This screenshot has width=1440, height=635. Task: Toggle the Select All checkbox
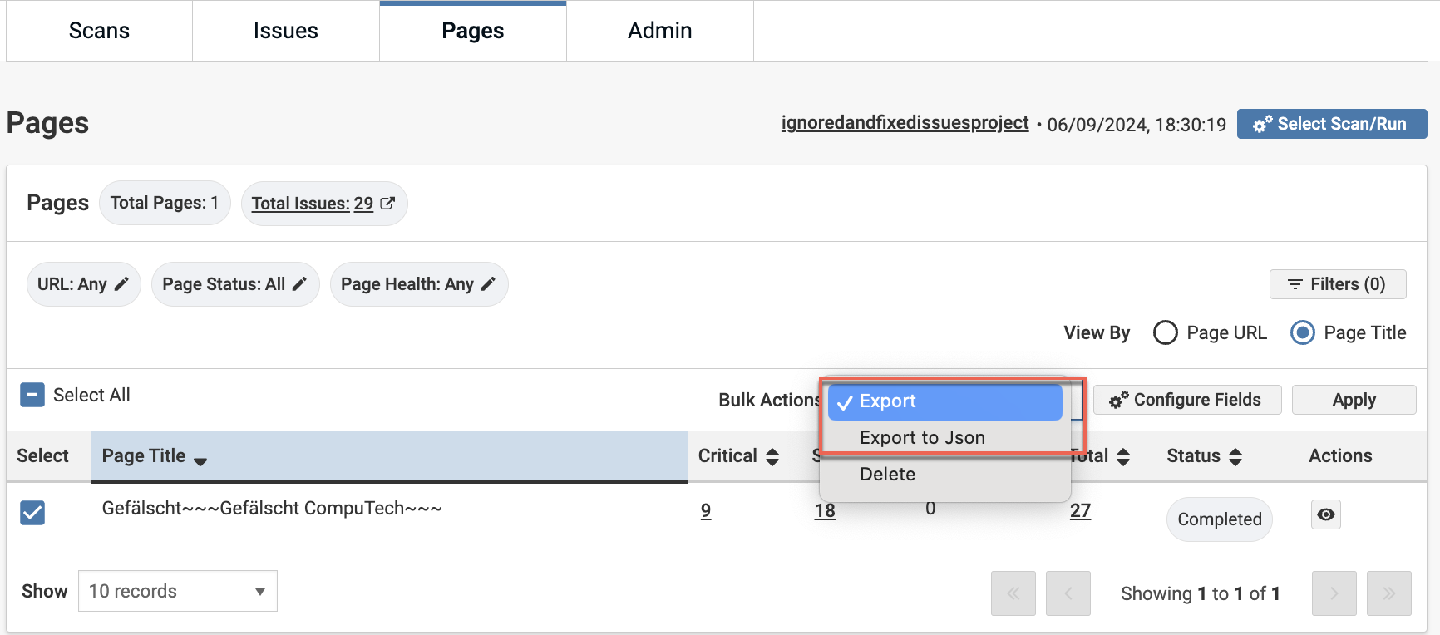(x=32, y=395)
